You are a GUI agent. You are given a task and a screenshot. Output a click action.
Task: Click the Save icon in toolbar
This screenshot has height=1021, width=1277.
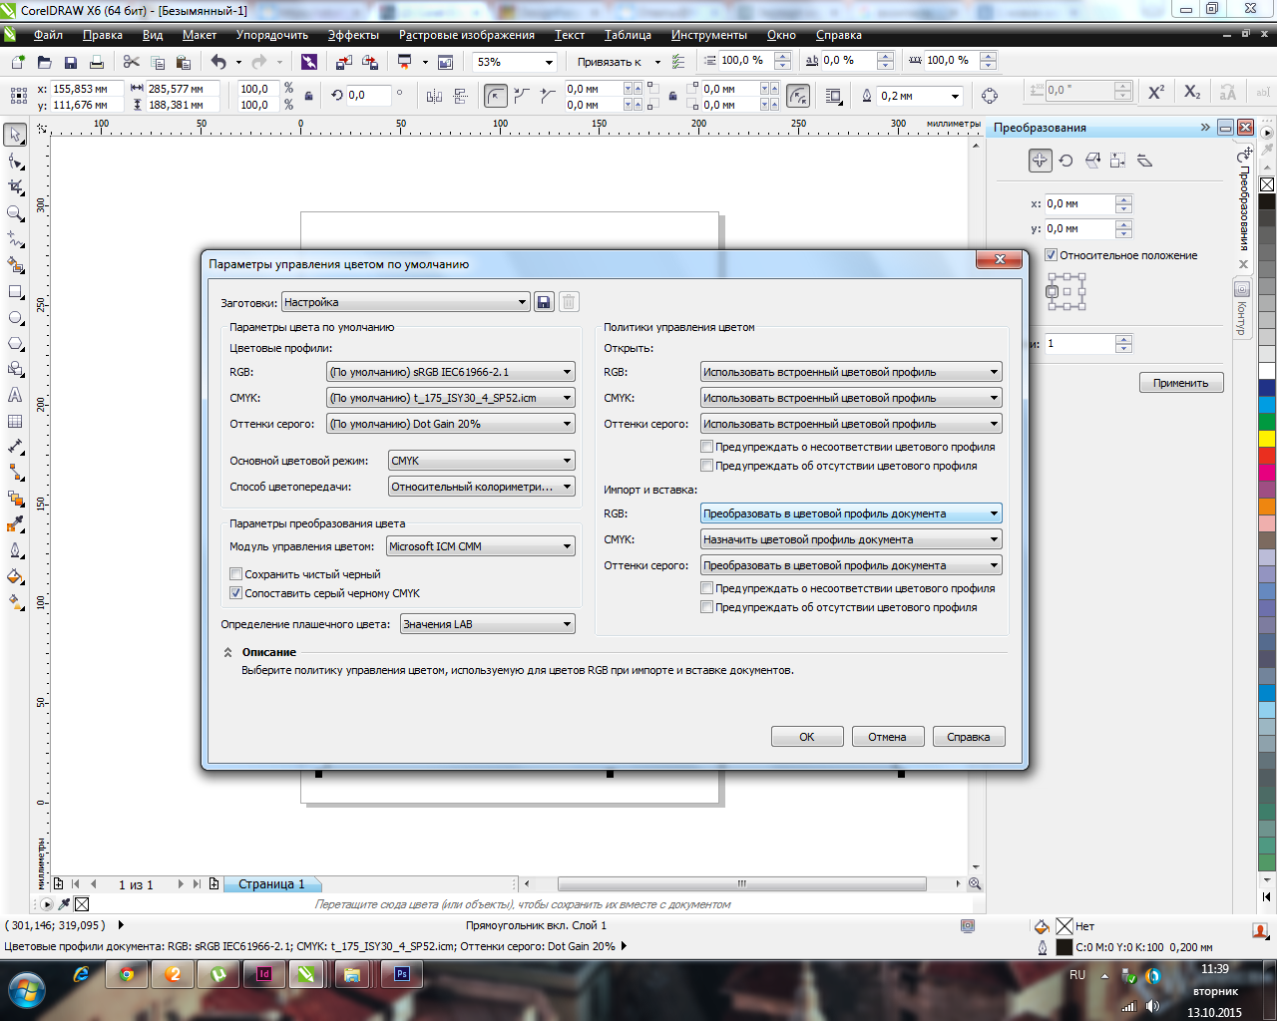pos(71,62)
